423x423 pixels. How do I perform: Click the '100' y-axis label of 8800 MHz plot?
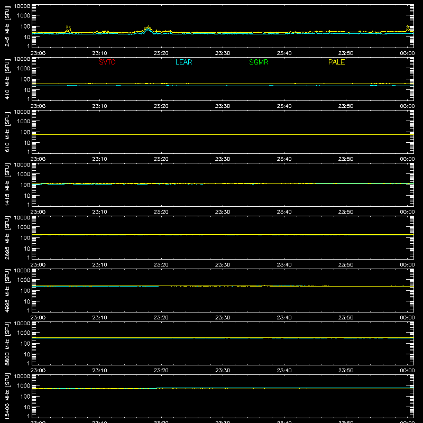point(25,344)
